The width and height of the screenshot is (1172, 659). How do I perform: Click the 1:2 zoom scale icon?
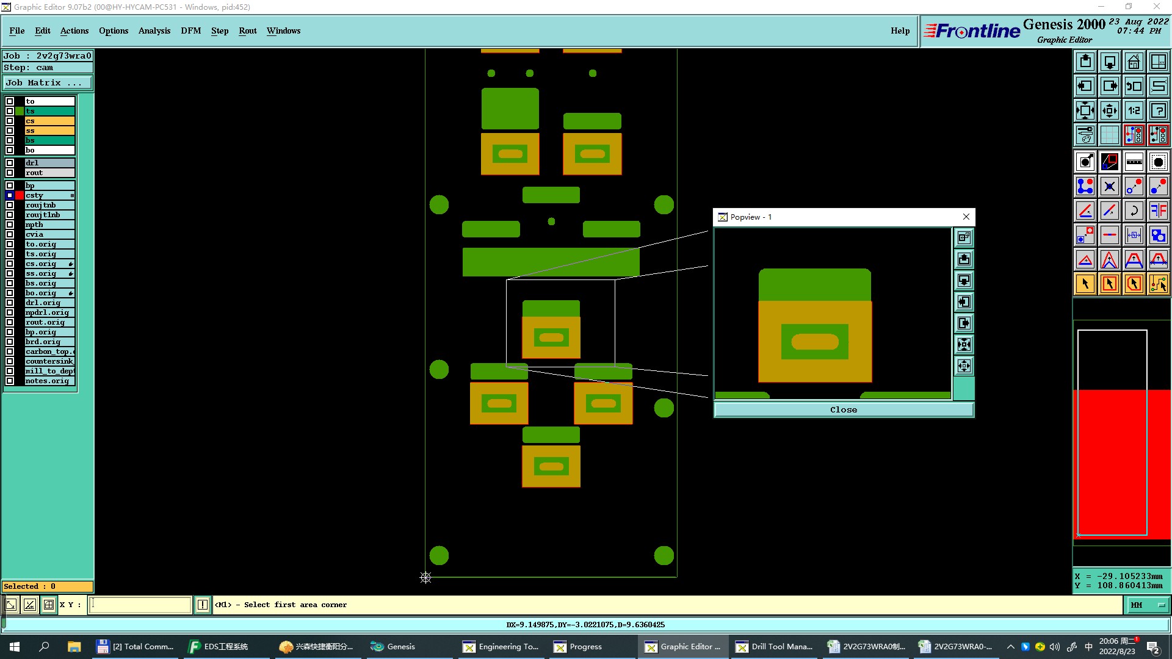1134,110
